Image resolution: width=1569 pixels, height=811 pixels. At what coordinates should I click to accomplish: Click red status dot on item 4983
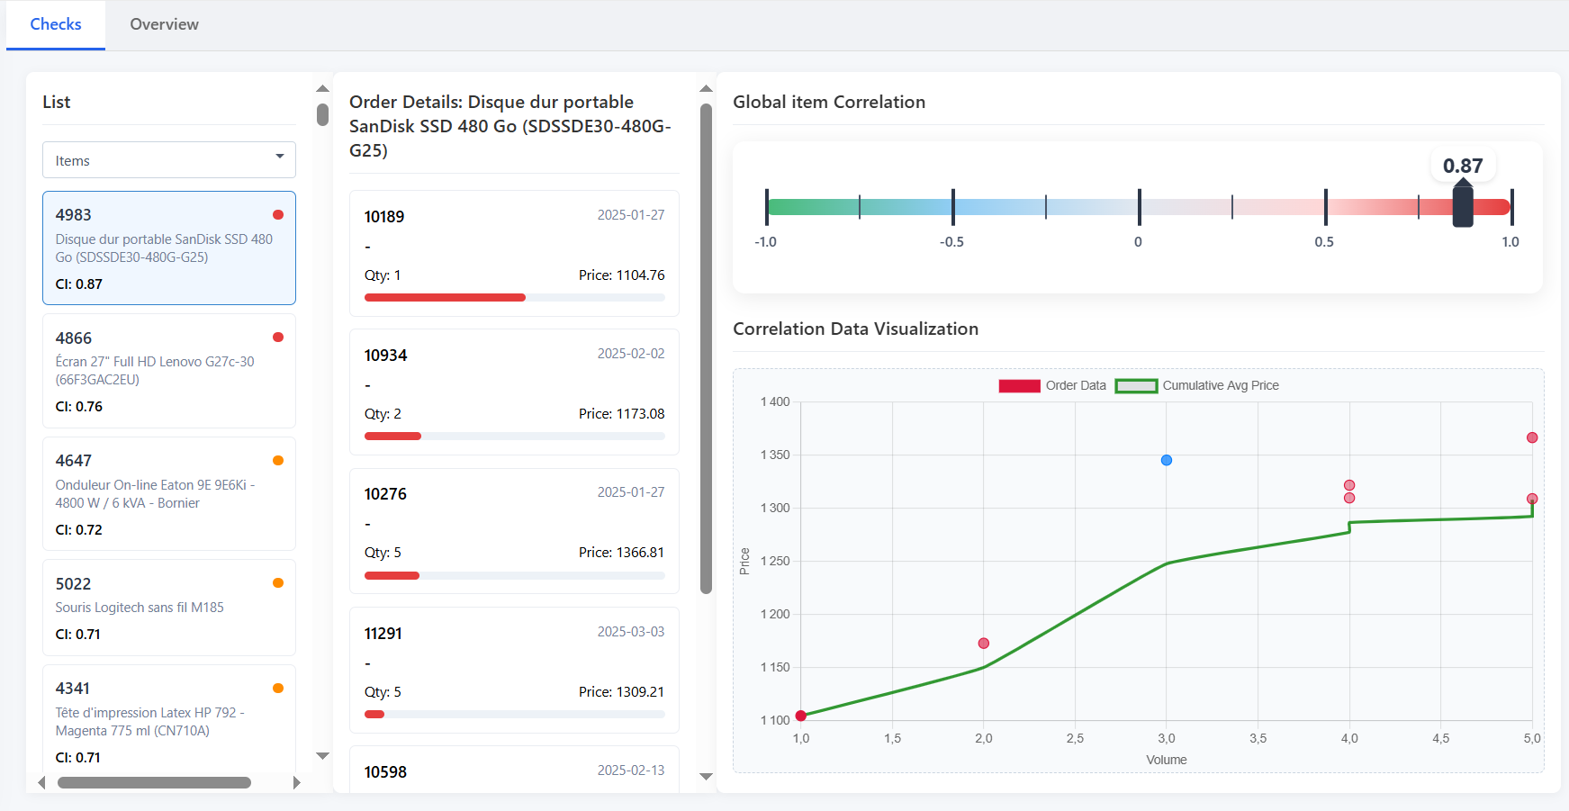[x=278, y=214]
